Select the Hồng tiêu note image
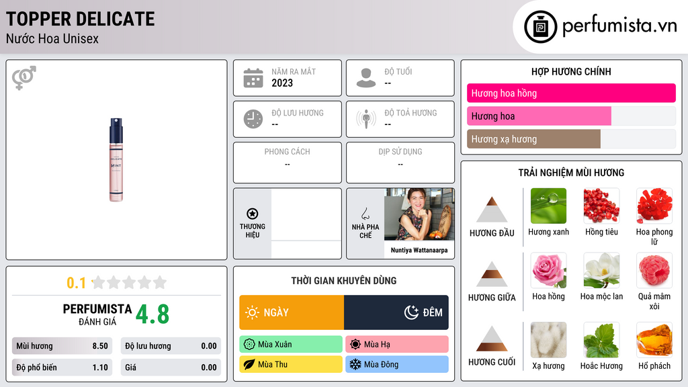The image size is (688, 387). [601, 206]
